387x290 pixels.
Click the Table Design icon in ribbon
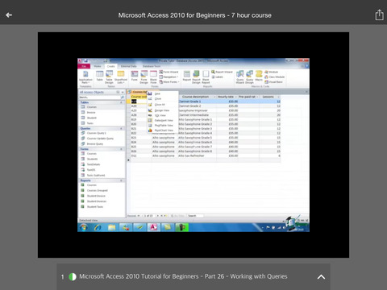pyautogui.click(x=109, y=77)
